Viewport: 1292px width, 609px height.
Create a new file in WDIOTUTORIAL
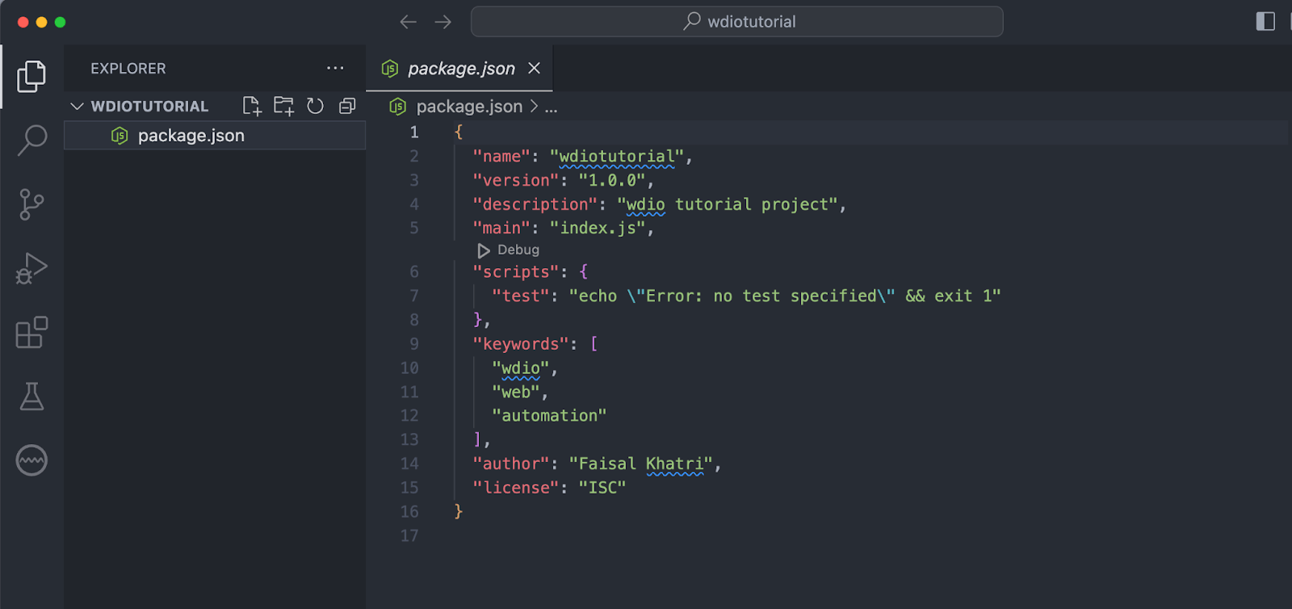point(252,106)
